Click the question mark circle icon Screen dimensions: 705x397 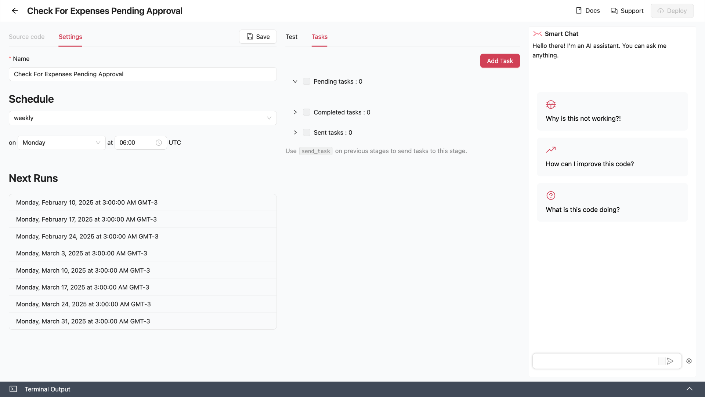pos(551,196)
